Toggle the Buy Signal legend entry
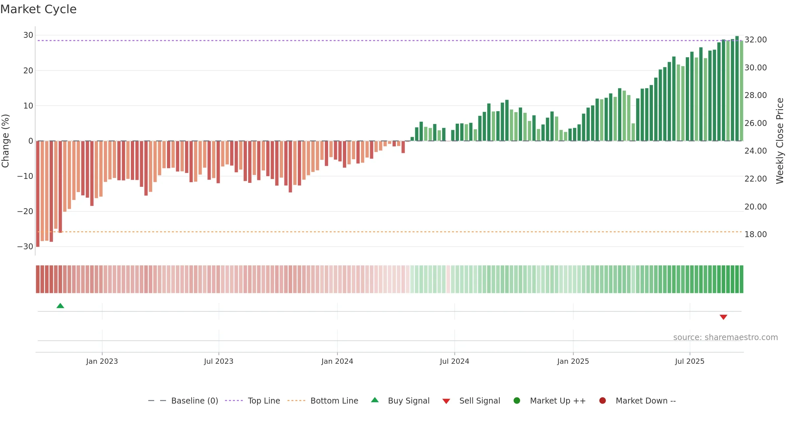 (400, 401)
